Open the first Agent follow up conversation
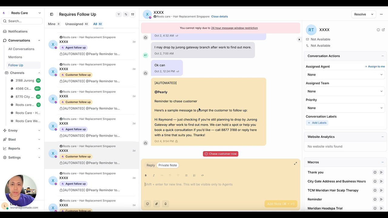This screenshot has width=388, height=218. [x=92, y=45]
